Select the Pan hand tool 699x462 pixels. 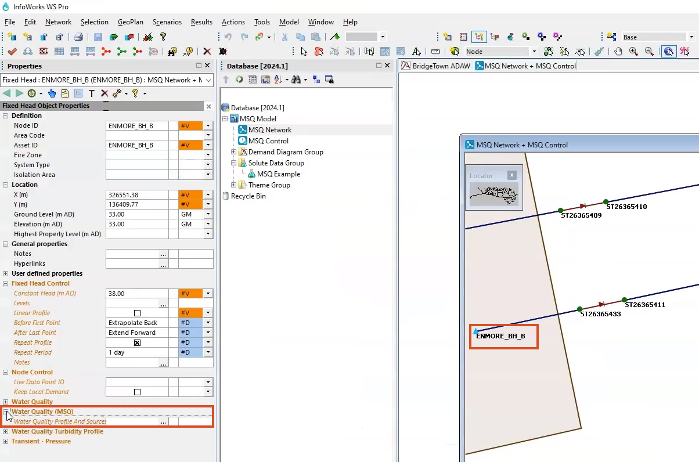[618, 52]
